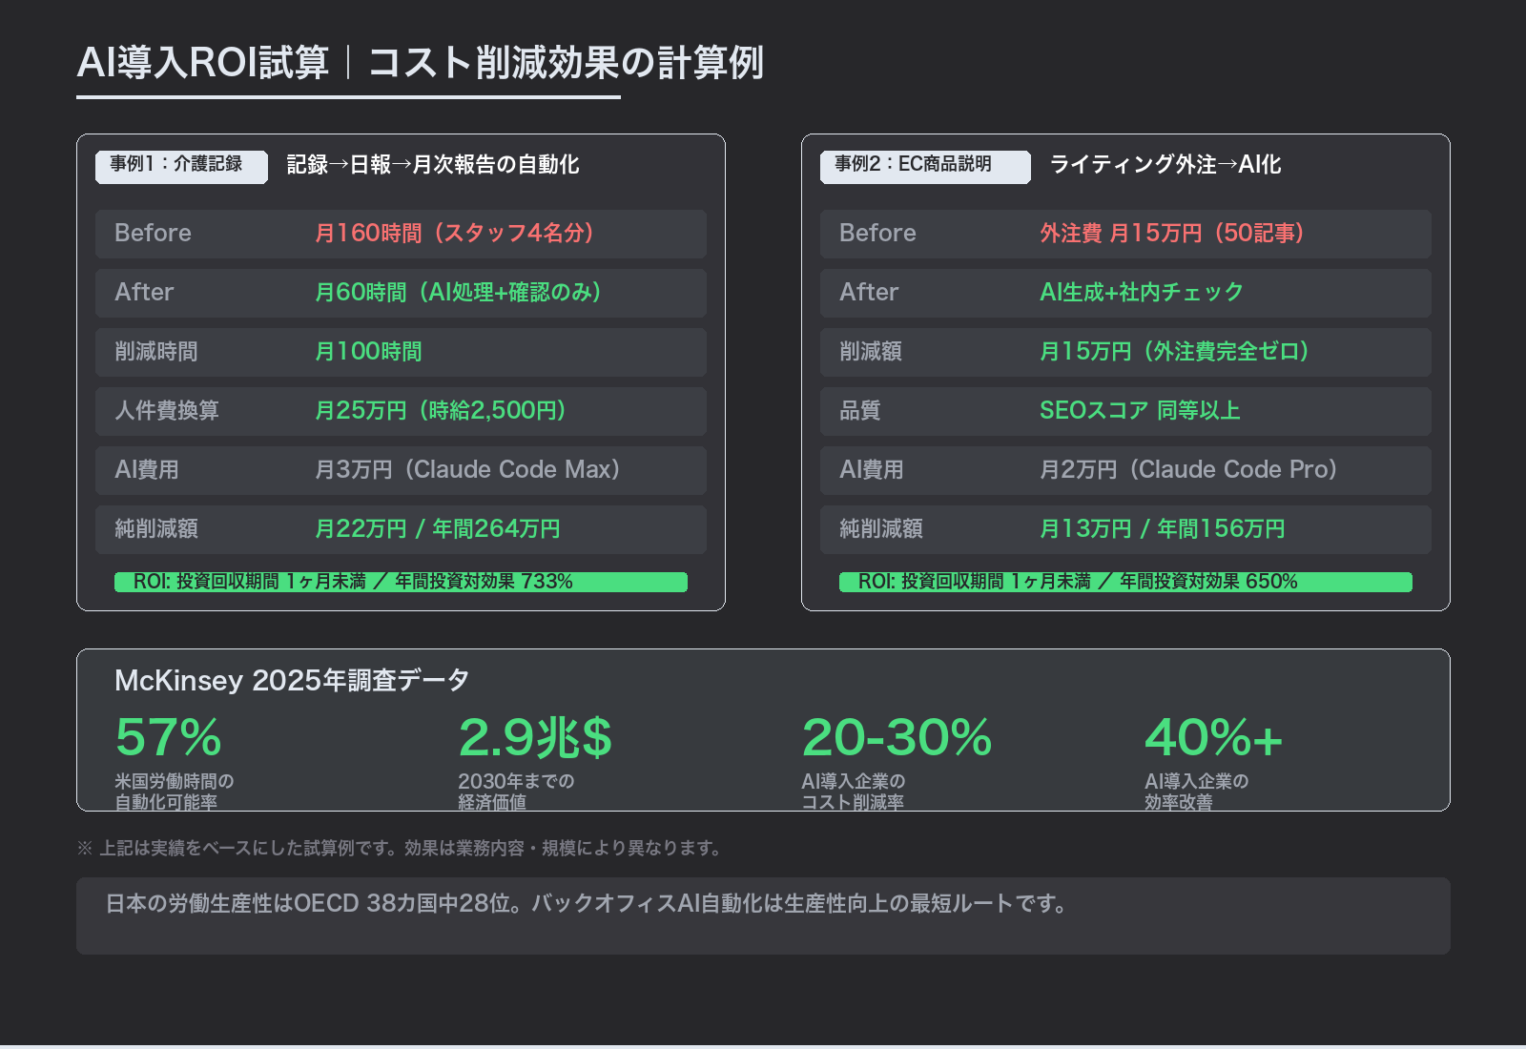
Task: Click 'Before' label in 事例2 card
Action: [x=877, y=234]
